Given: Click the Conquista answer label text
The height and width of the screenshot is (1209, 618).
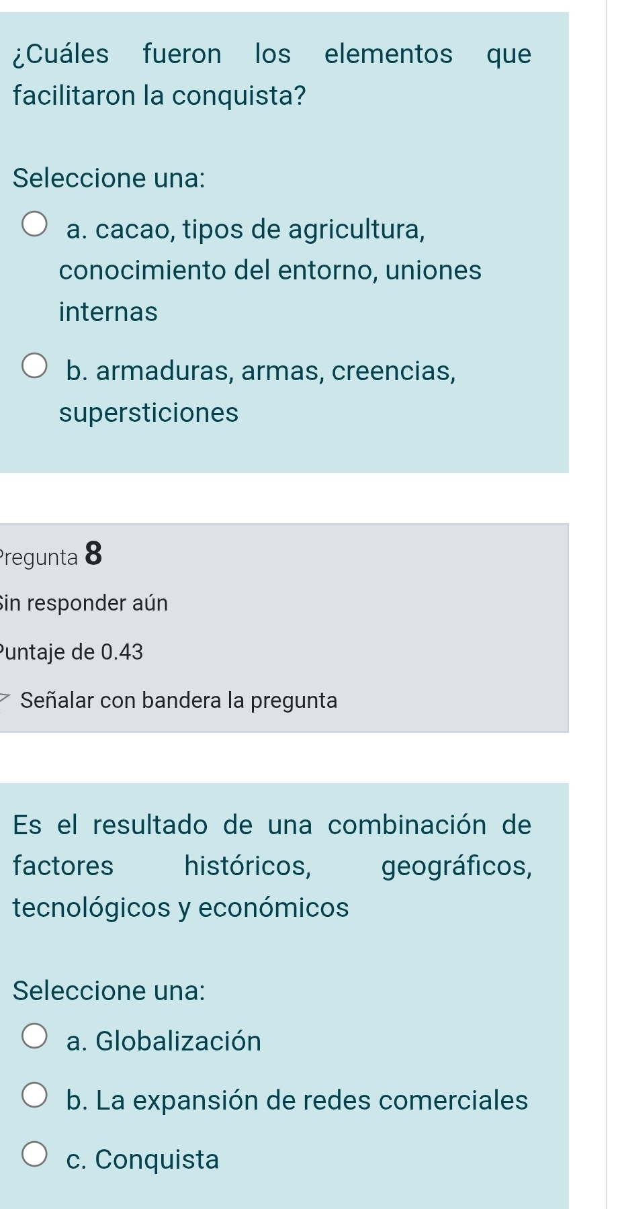Looking at the screenshot, I should tap(143, 1159).
